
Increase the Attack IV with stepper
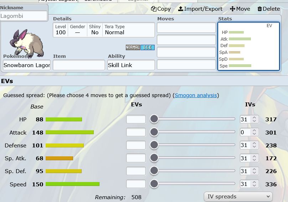(254, 130)
